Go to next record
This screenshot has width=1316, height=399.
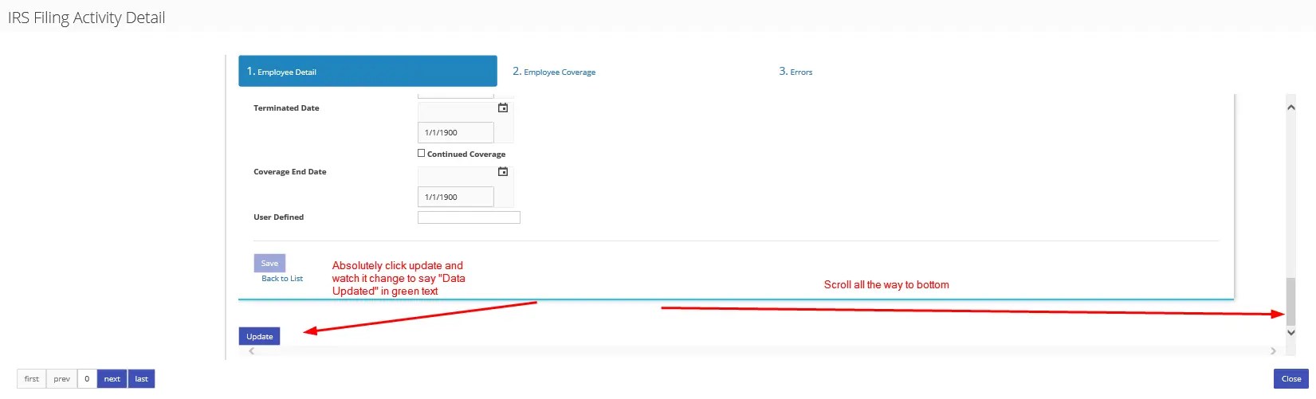112,379
